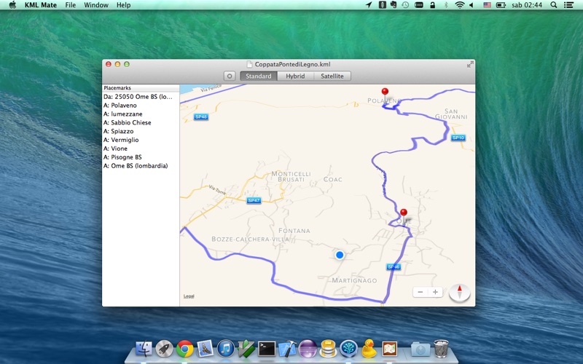Select placemark 'A: Ome BS (lombardia)'
The width and height of the screenshot is (583, 364).
point(141,166)
